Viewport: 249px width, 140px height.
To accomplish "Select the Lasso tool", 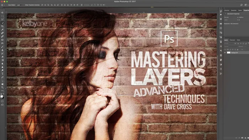I will [2, 19].
